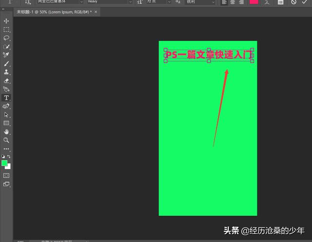Close the Lorem Ipsum document tab
Screen dimensions: 312x242
[x=96, y=12]
